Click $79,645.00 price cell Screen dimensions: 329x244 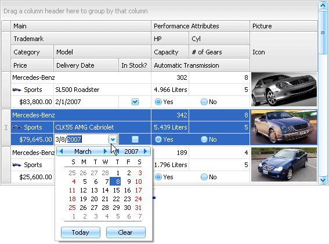(32, 139)
